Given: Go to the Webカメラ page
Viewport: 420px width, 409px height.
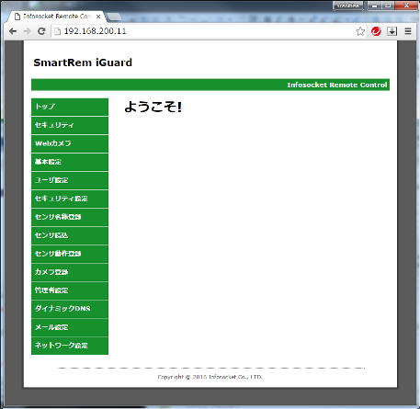Looking at the screenshot, I should (x=70, y=143).
